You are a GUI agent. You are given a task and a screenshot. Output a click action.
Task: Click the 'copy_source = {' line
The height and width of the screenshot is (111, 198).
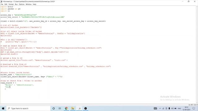(8, 83)
